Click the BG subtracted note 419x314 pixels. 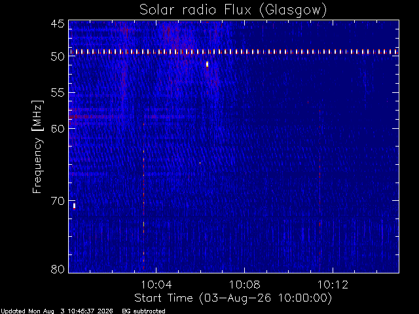(x=143, y=311)
